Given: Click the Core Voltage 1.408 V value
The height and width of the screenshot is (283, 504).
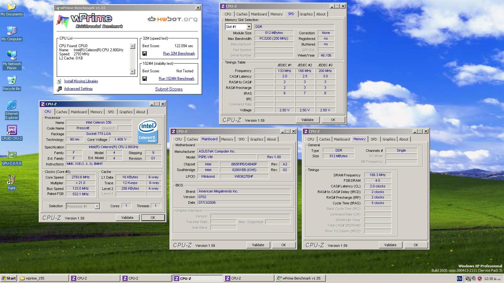Looking at the screenshot, I should [x=120, y=139].
